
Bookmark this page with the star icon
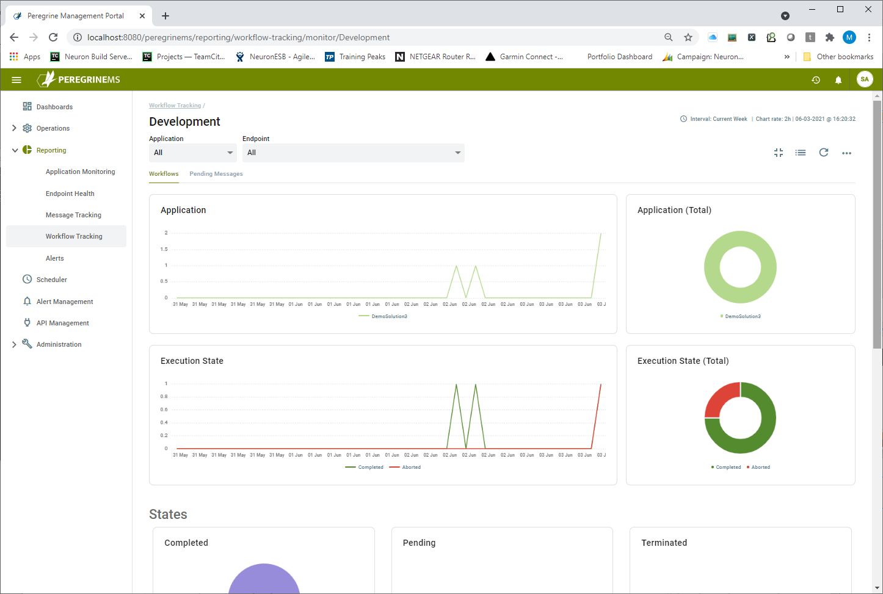point(688,37)
